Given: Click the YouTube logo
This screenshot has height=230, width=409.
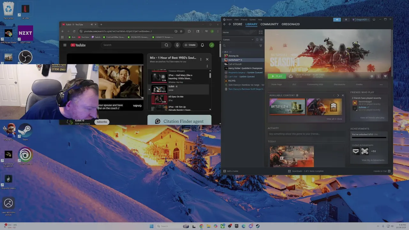Looking at the screenshot, I should (78, 45).
